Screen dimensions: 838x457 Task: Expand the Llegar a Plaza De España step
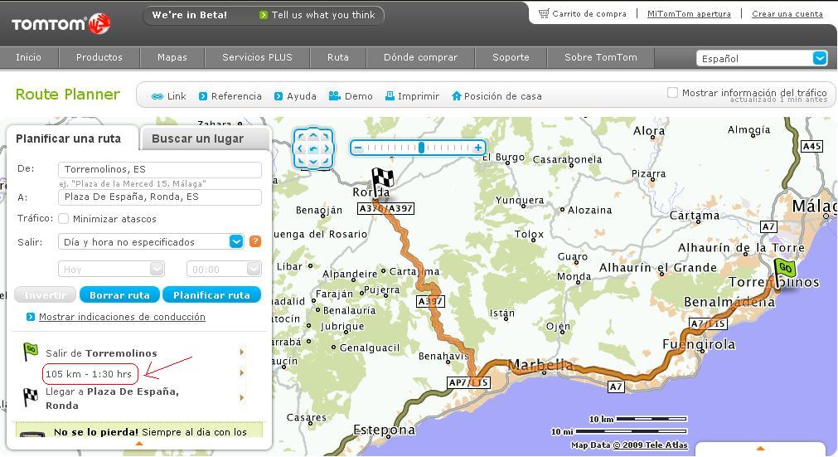241,397
